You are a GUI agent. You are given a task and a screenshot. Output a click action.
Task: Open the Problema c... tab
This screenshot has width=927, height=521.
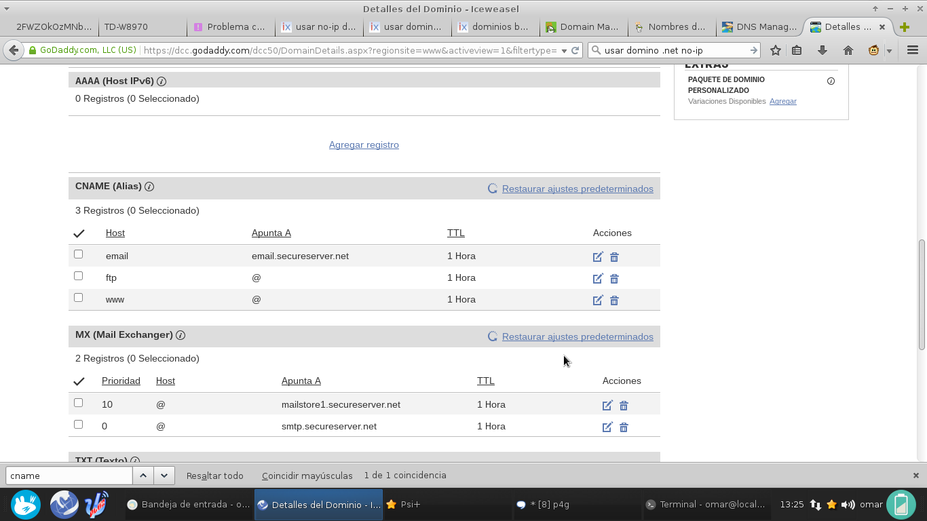[231, 27]
